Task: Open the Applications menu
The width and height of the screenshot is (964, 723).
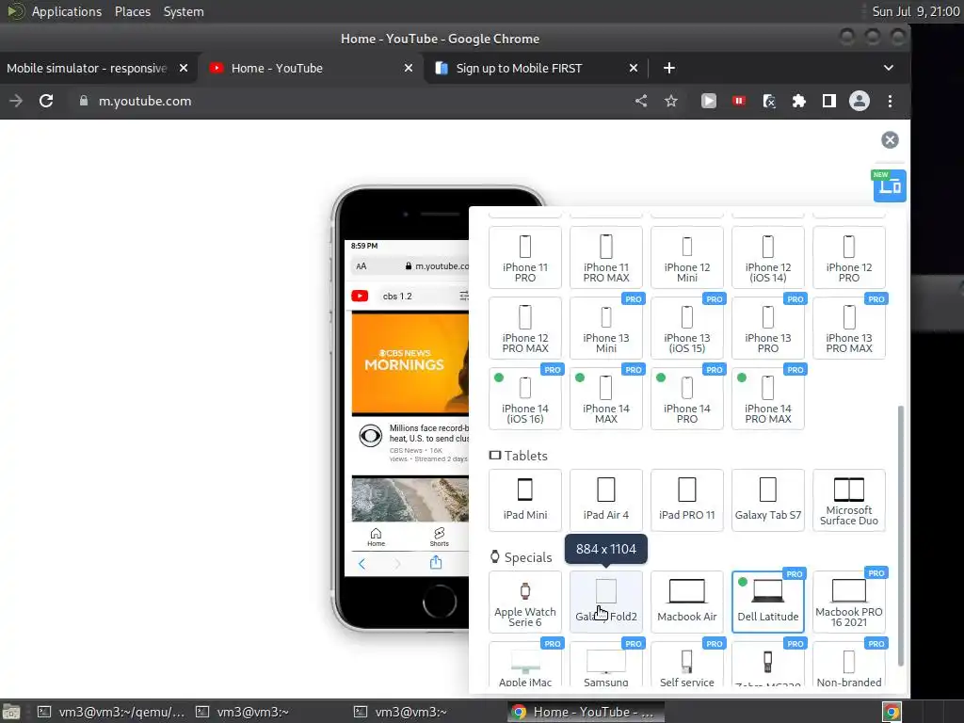Action: point(67,11)
